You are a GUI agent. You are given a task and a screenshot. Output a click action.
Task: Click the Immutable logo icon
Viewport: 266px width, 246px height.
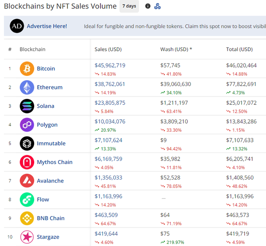27,144
